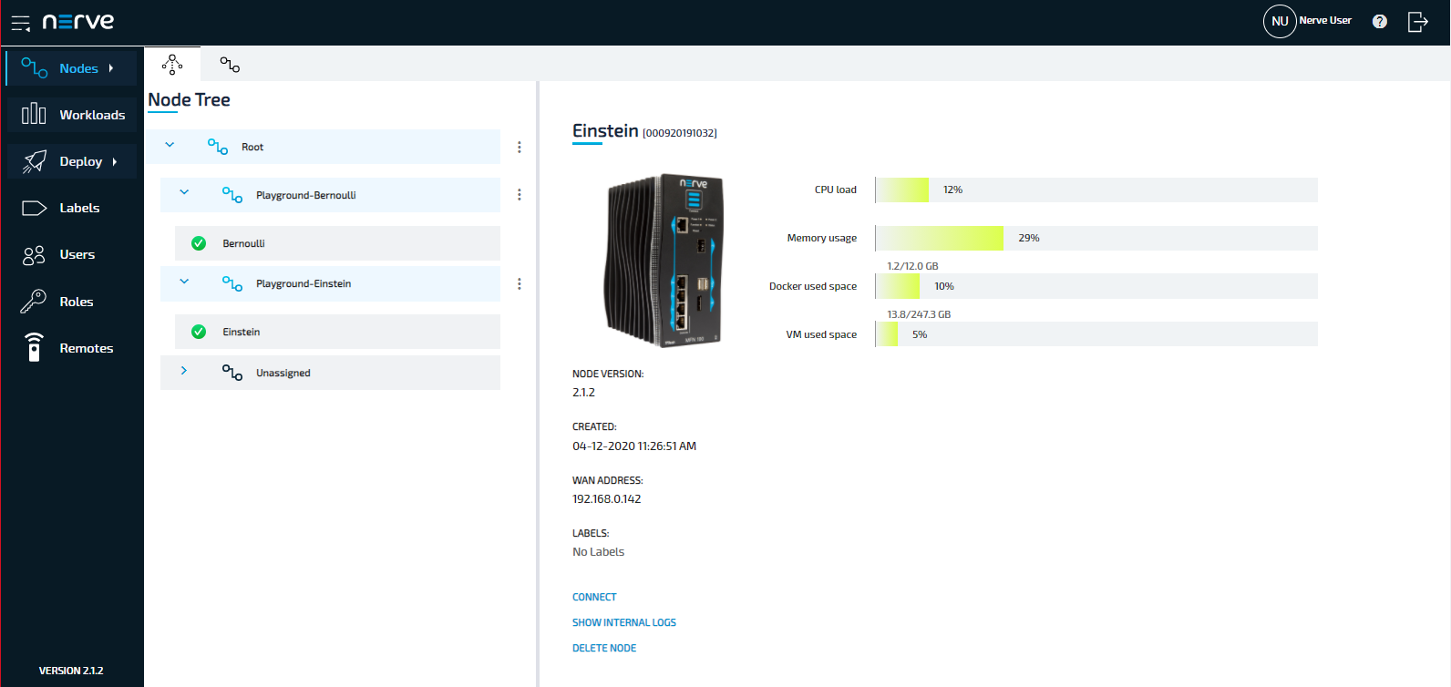The height and width of the screenshot is (687, 1451).
Task: Collapse the Playground-Bernoulli folder chevron
Action: point(184,192)
